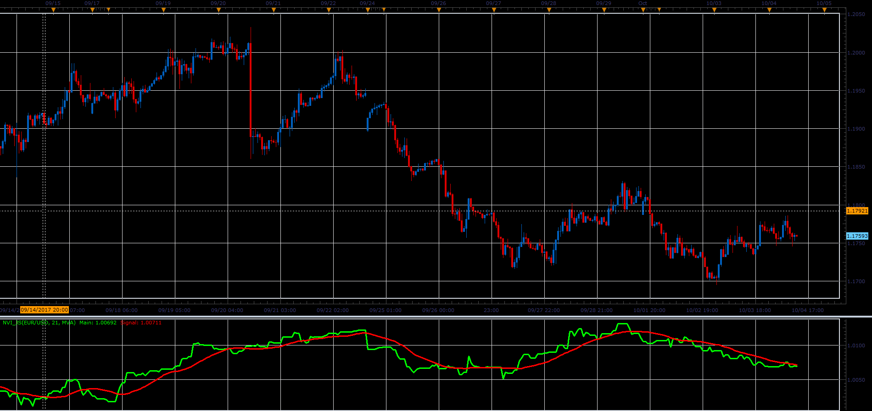The width and height of the screenshot is (872, 411).
Task: Click the 09/18 06:00 time axis label
Action: point(122,310)
